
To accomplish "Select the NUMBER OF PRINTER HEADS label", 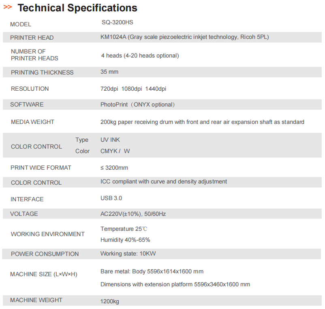I will (34, 55).
